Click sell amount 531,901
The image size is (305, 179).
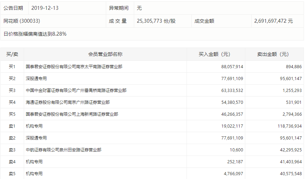click(x=294, y=102)
